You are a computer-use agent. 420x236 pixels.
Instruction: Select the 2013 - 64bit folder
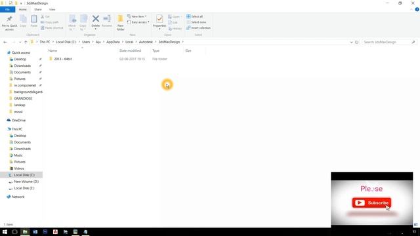click(x=63, y=59)
